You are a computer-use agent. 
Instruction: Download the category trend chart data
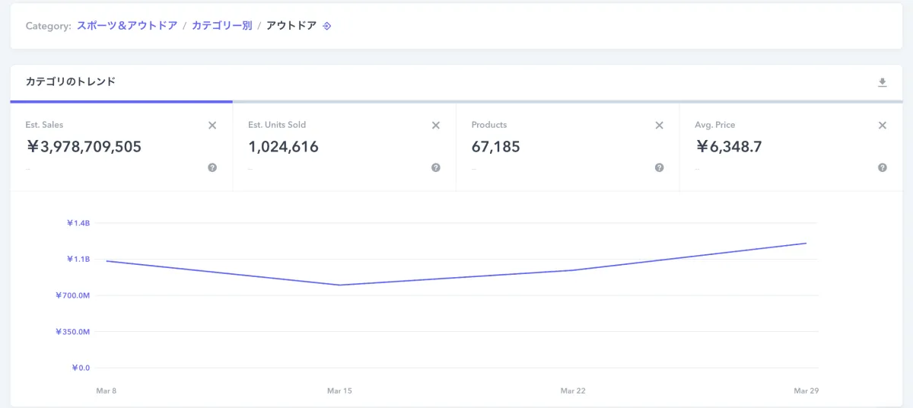[883, 82]
